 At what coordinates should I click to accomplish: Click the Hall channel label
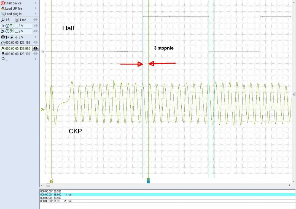click(68, 28)
